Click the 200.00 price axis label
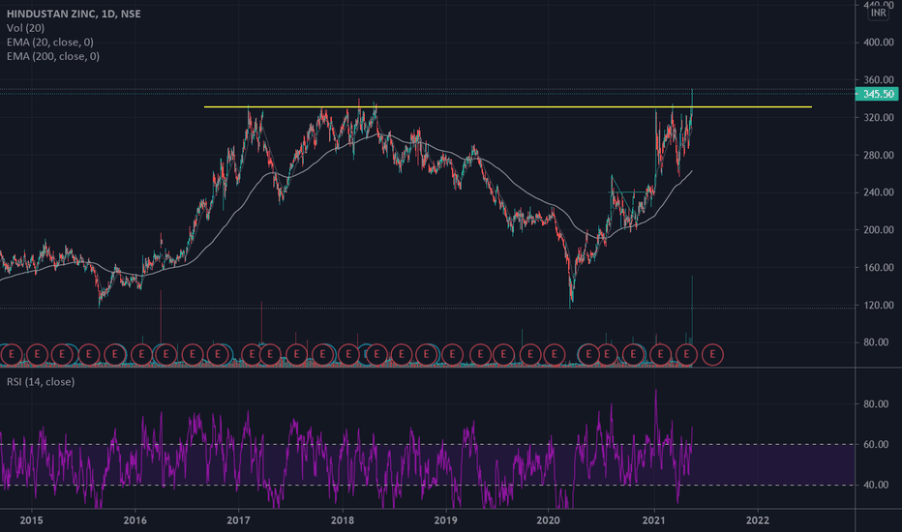The image size is (902, 532). tap(879, 230)
